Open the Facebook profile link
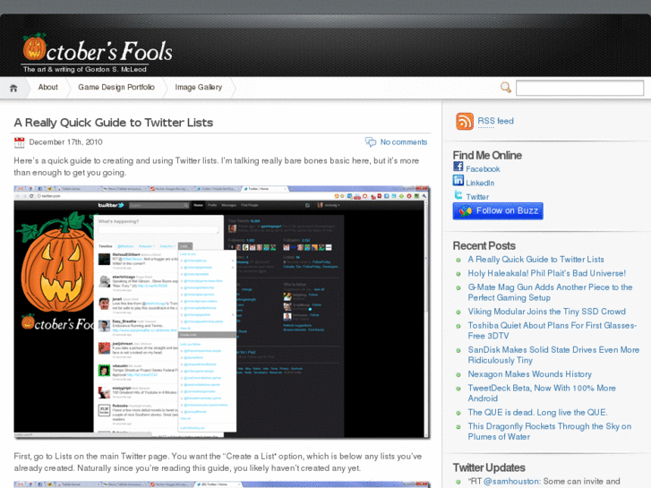 [x=483, y=169]
